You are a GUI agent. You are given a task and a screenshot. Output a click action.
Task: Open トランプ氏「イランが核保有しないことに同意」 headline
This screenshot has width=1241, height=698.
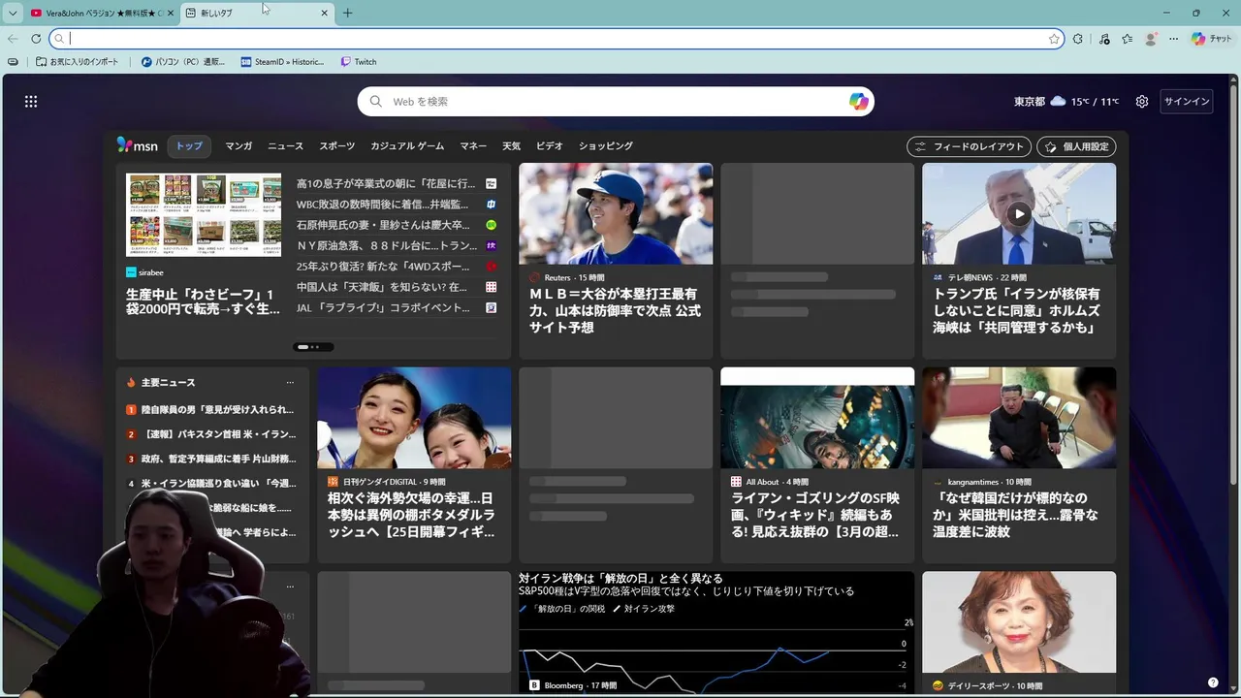tap(1017, 311)
